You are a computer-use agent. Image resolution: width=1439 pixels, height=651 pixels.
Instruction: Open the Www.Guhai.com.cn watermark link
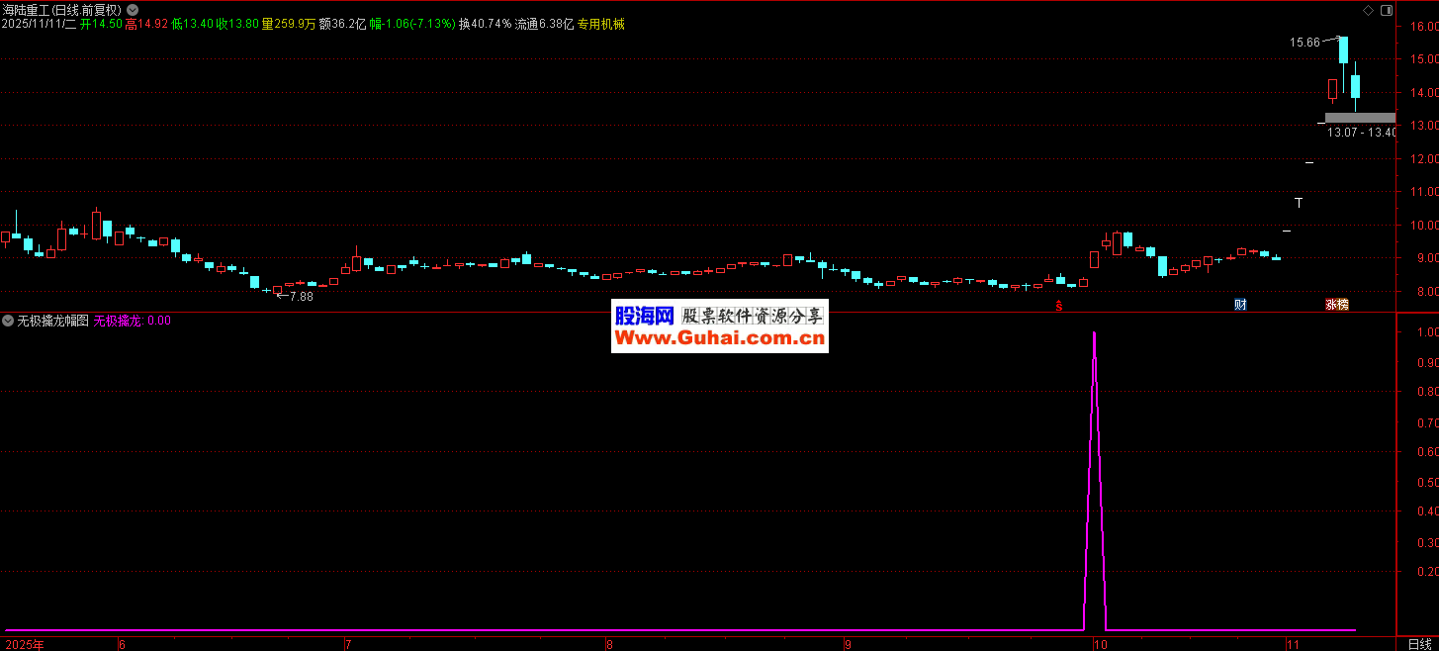[x=719, y=338]
